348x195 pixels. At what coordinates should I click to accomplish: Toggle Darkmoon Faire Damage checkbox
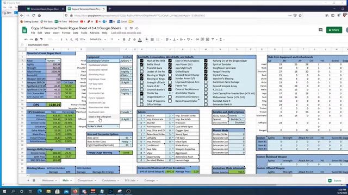206,82
